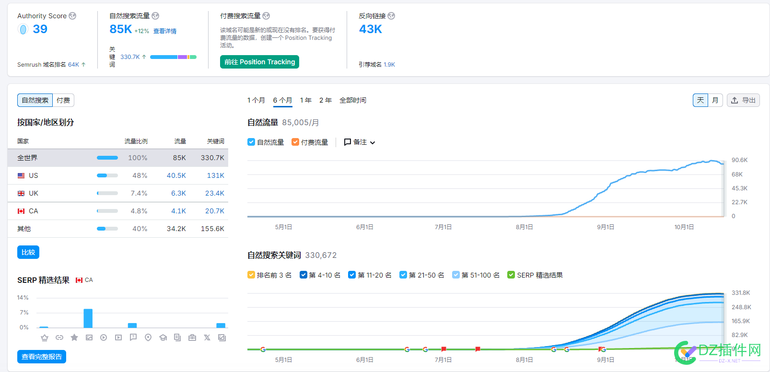The width and height of the screenshot is (770, 372).
Task: Click the map location pin icon
Action: 148,337
